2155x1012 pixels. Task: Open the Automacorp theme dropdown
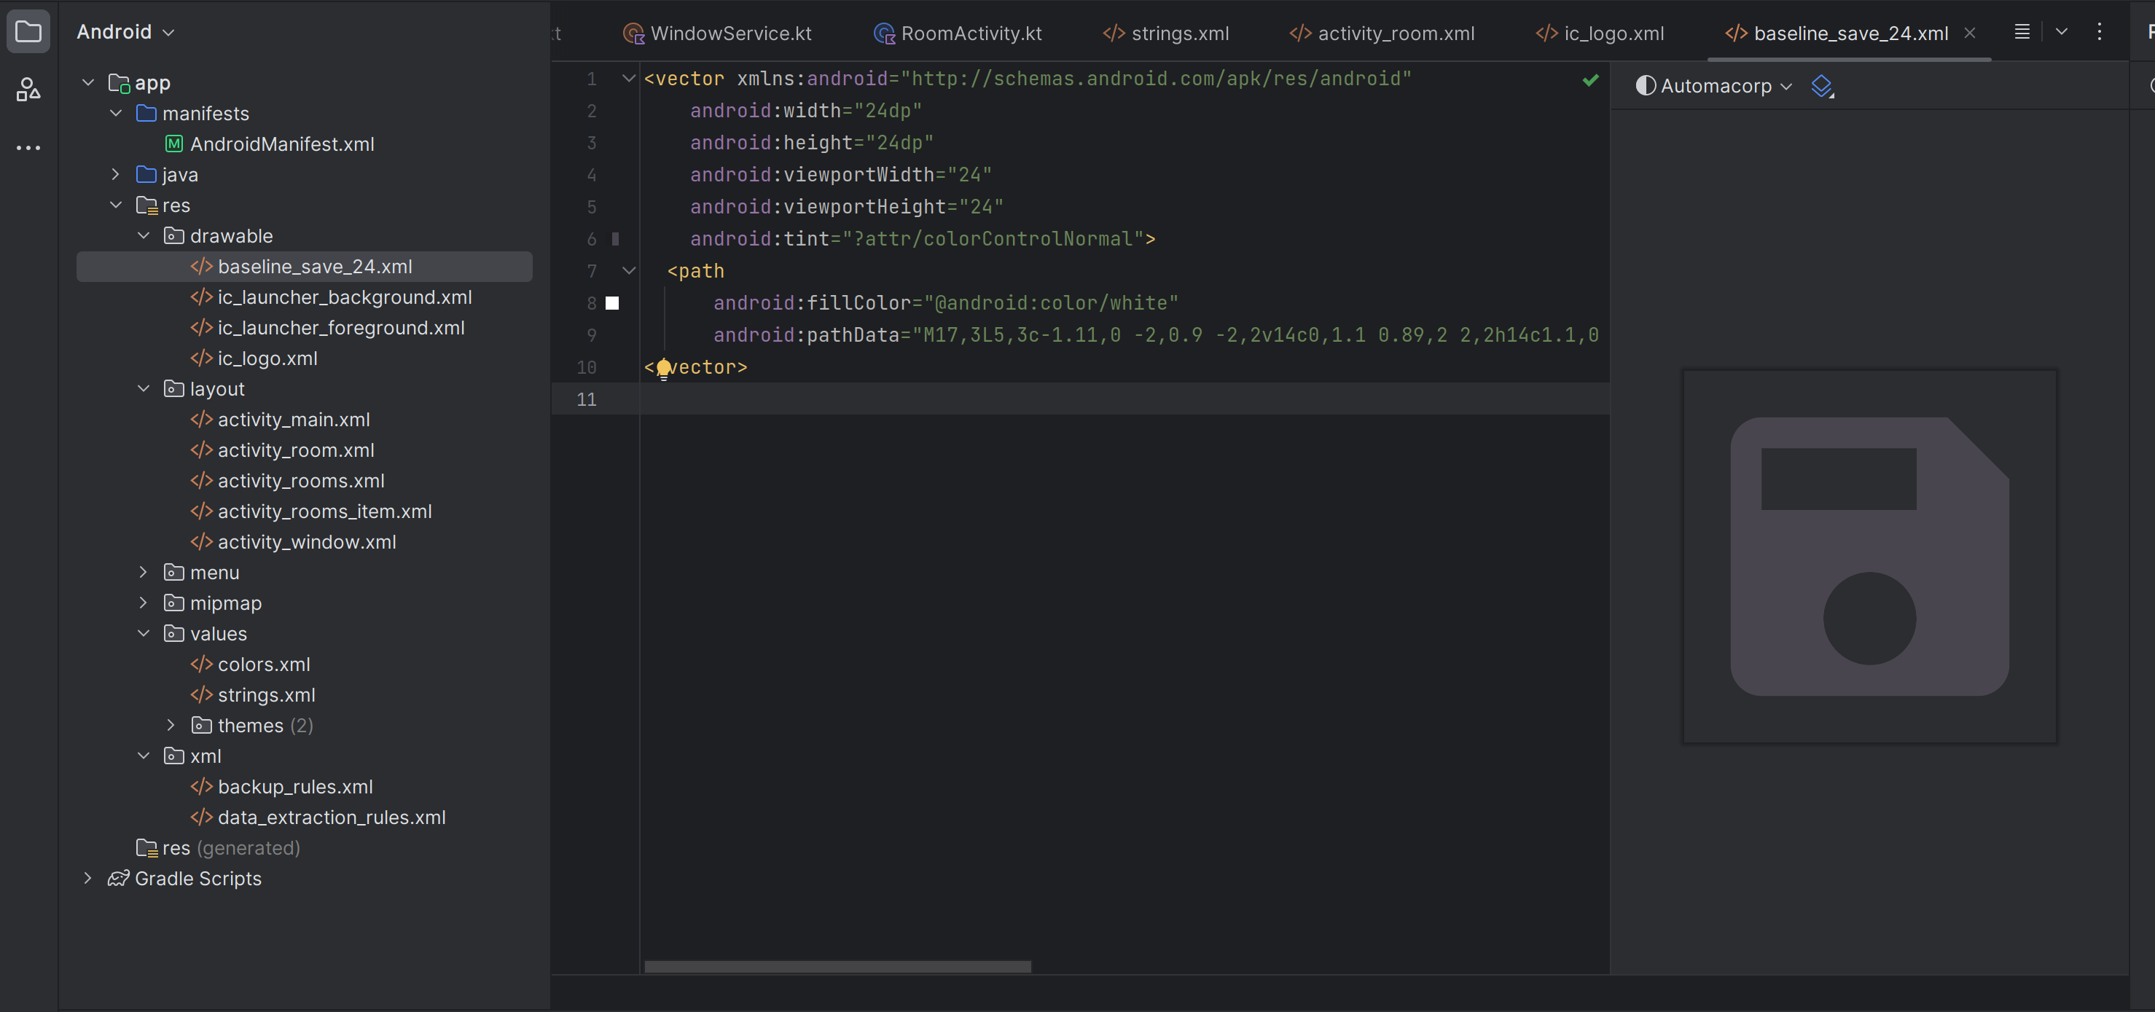(x=1714, y=86)
